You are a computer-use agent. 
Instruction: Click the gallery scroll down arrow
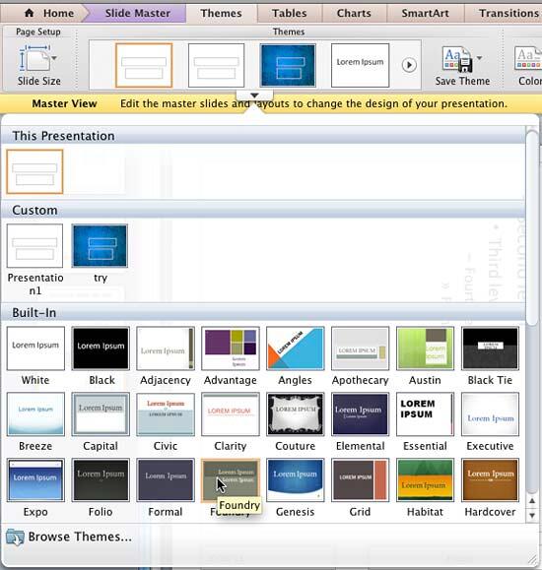tap(532, 515)
